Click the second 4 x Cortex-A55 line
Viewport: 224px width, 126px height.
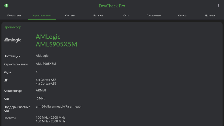coord(46,84)
